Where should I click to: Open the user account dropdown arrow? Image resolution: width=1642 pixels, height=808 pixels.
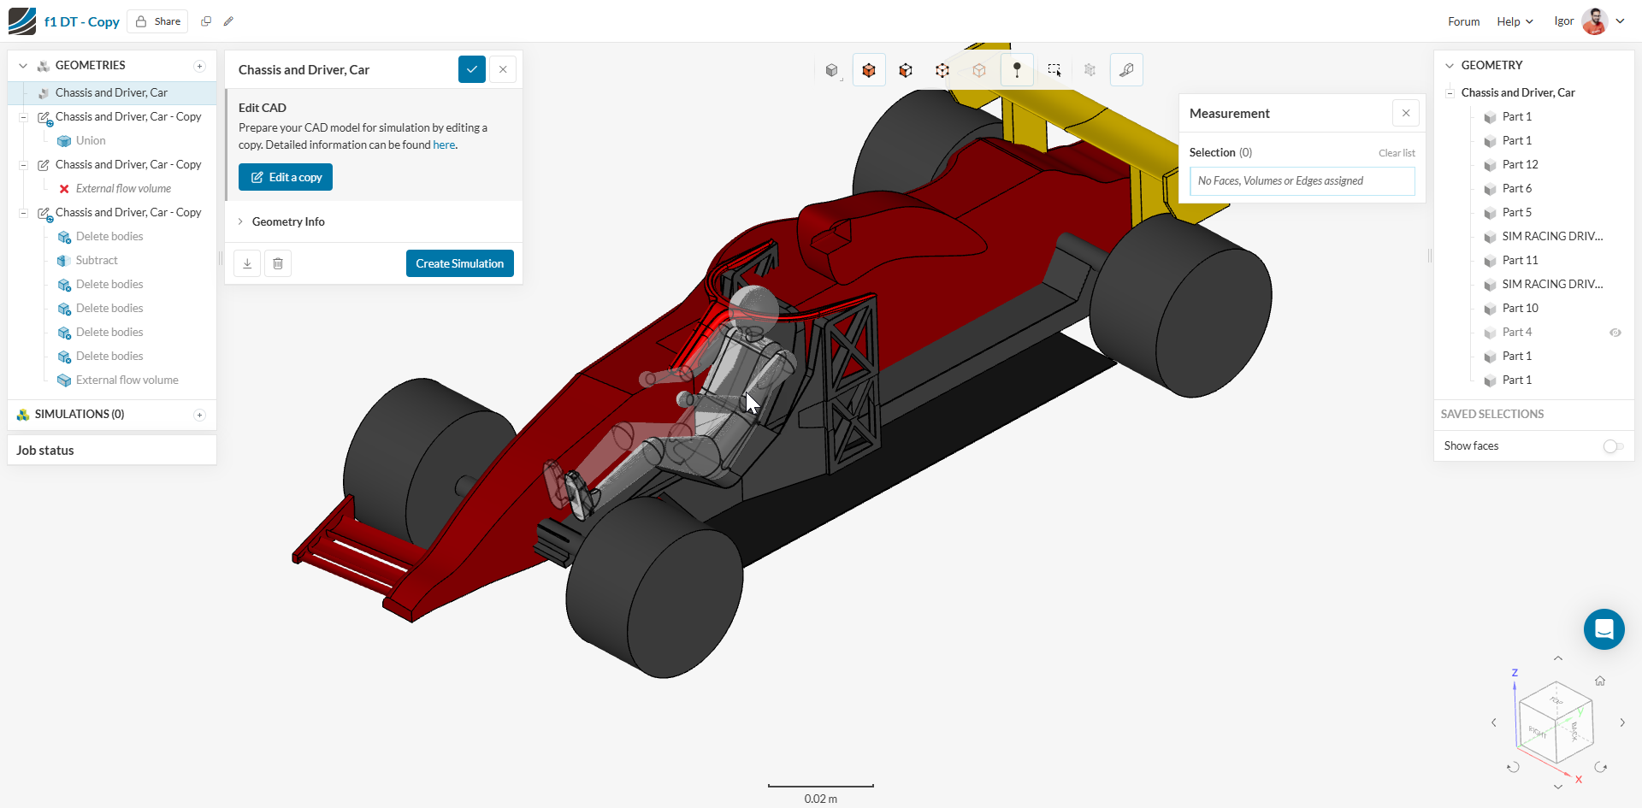click(1620, 21)
